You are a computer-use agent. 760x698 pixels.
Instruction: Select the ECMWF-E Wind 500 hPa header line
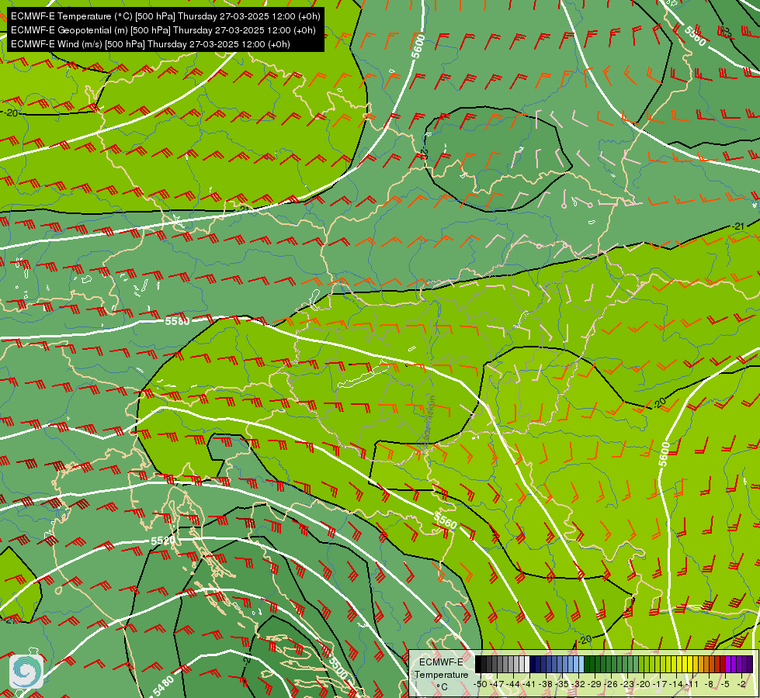[151, 44]
